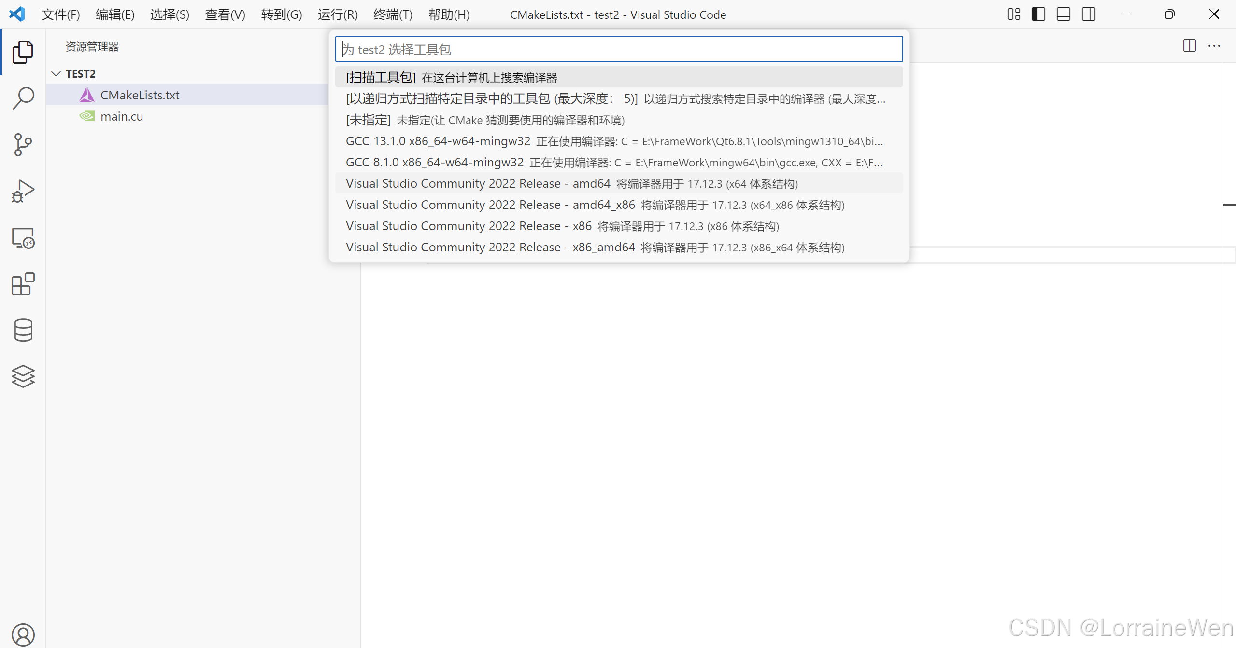This screenshot has width=1236, height=648.
Task: Open the Customize Layout menu icon
Action: pyautogui.click(x=1013, y=14)
